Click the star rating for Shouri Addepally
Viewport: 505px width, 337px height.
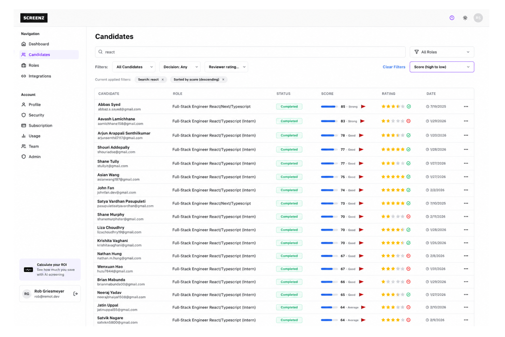(x=393, y=150)
